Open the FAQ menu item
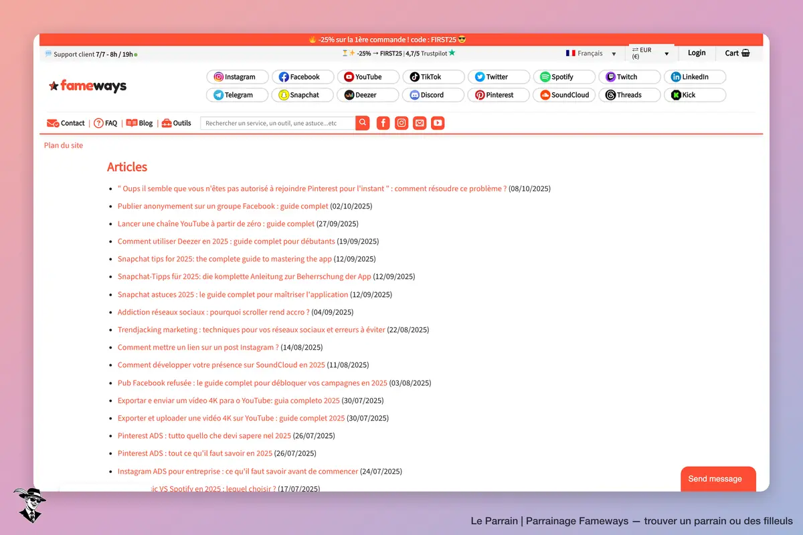 click(106, 123)
